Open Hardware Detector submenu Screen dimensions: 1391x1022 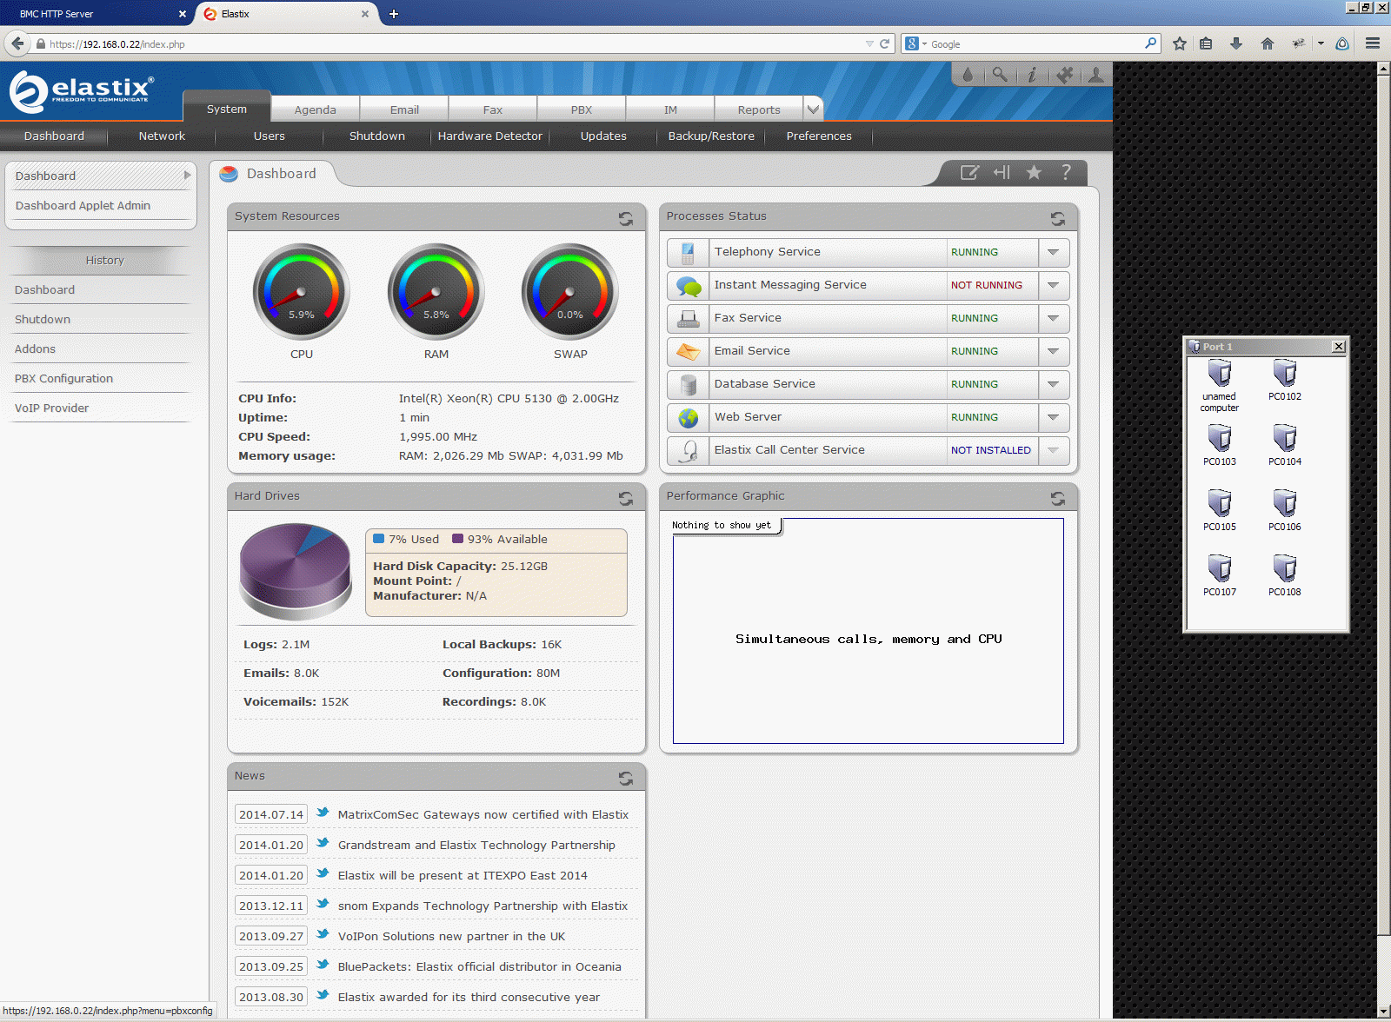pos(489,136)
